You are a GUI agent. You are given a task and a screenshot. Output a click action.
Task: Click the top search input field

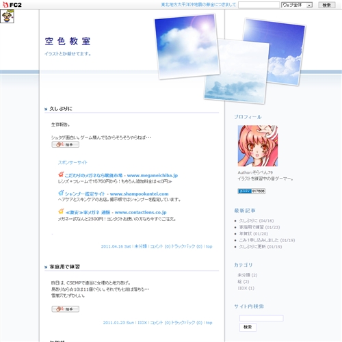259,5
